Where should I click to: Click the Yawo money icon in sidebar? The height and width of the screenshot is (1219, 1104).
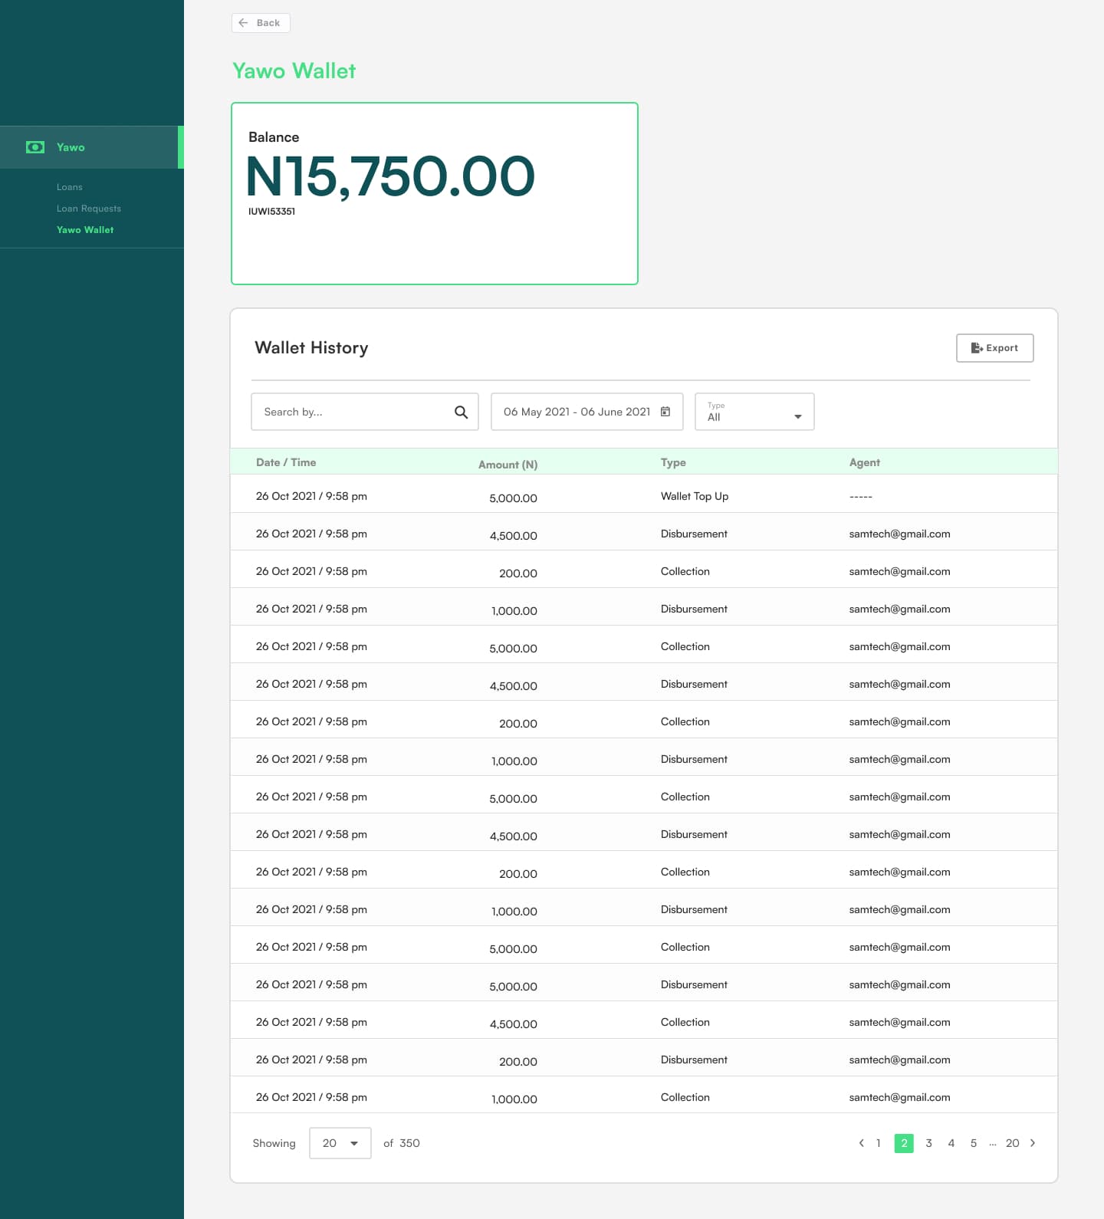(35, 147)
